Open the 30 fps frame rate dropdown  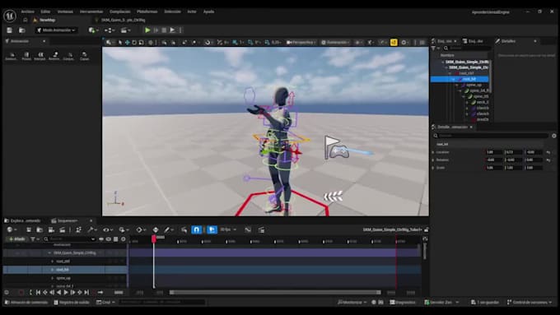(228, 229)
